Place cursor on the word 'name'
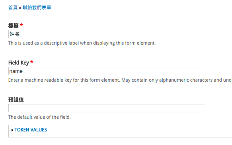The width and height of the screenshot is (232, 145). (16, 71)
